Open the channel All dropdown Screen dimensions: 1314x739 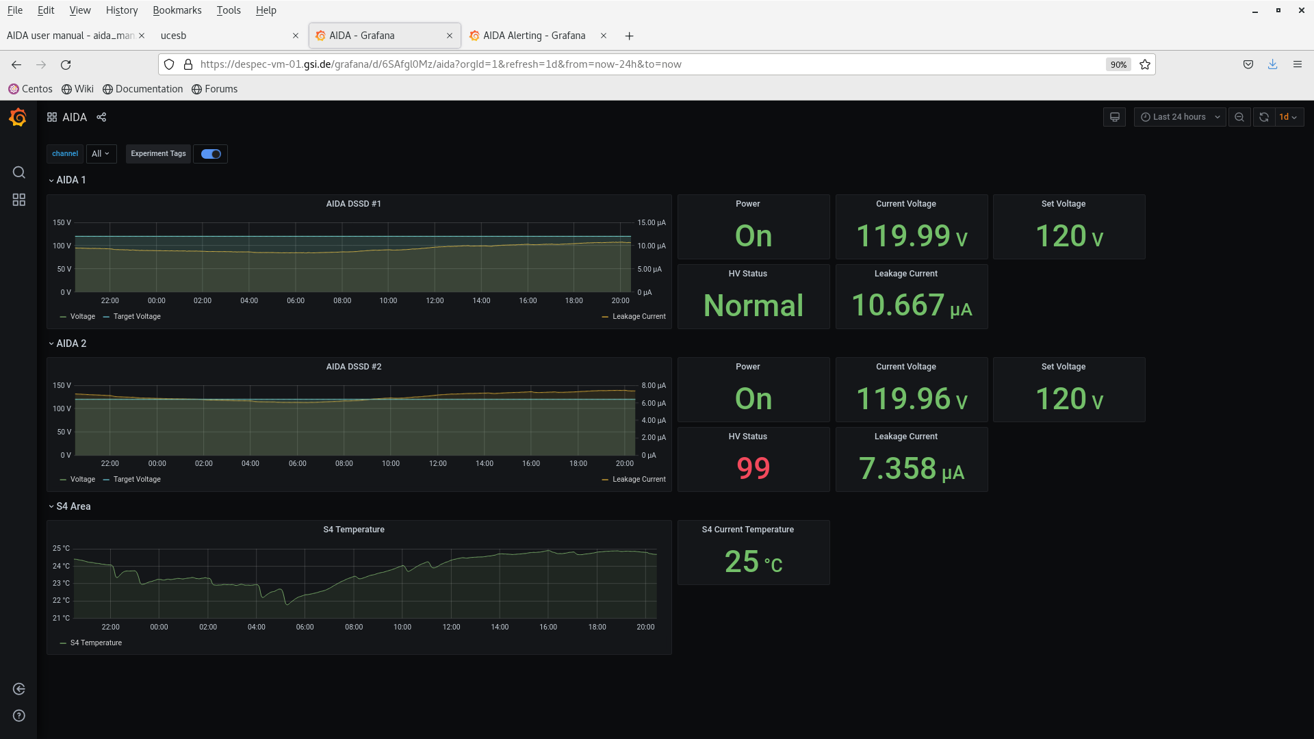[x=101, y=154]
